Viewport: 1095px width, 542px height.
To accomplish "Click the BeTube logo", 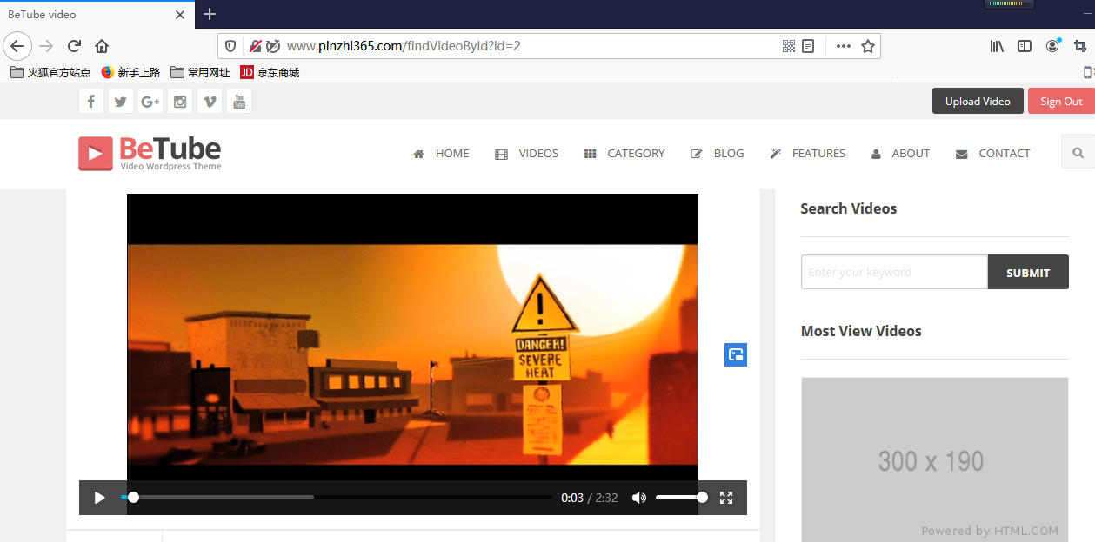I will pos(150,153).
